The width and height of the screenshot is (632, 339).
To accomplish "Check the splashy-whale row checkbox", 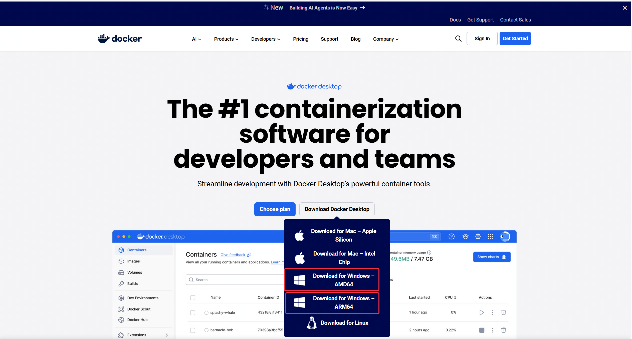I will coord(192,313).
